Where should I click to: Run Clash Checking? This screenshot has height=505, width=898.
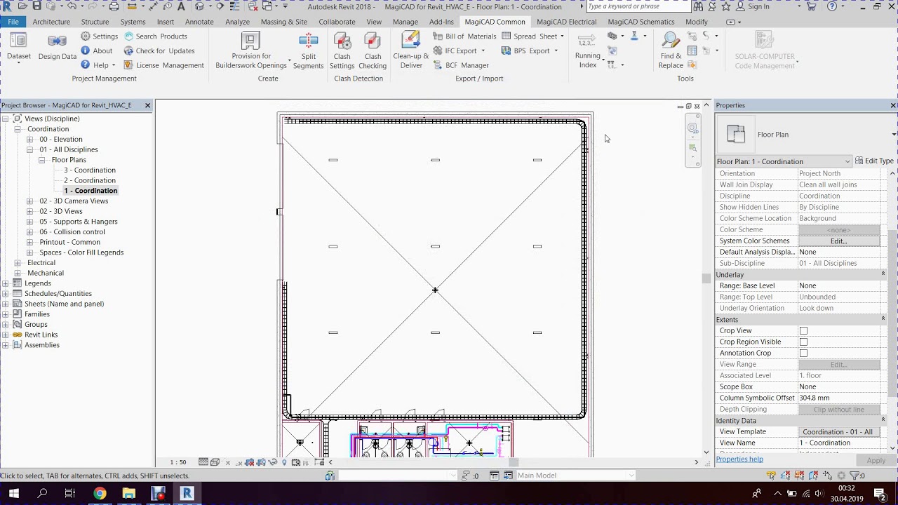tap(373, 50)
